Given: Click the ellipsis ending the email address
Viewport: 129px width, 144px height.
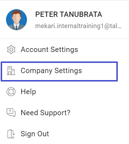Looking at the screenshot, I should pos(120,28).
